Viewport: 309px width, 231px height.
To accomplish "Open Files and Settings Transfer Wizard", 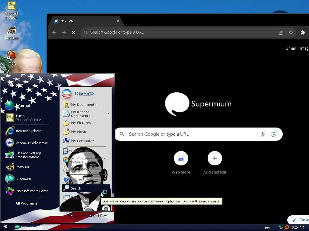I will point(23,155).
